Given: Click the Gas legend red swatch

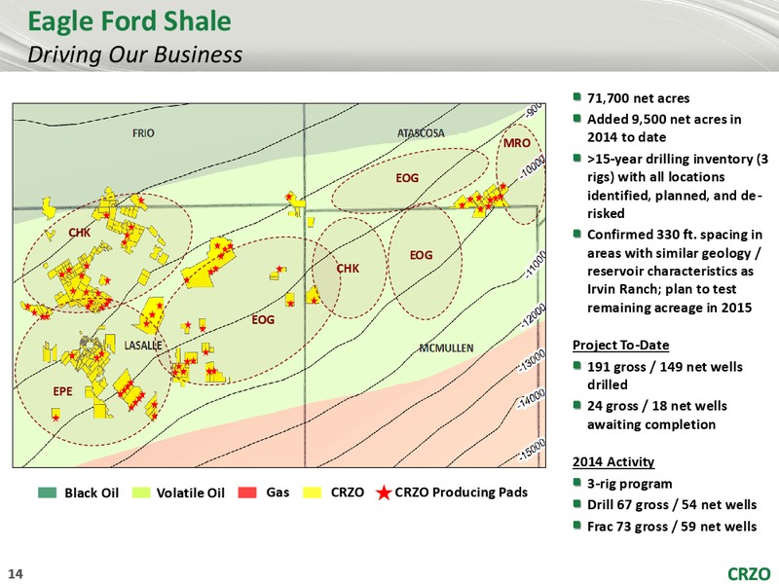Looking at the screenshot, I should (x=247, y=493).
